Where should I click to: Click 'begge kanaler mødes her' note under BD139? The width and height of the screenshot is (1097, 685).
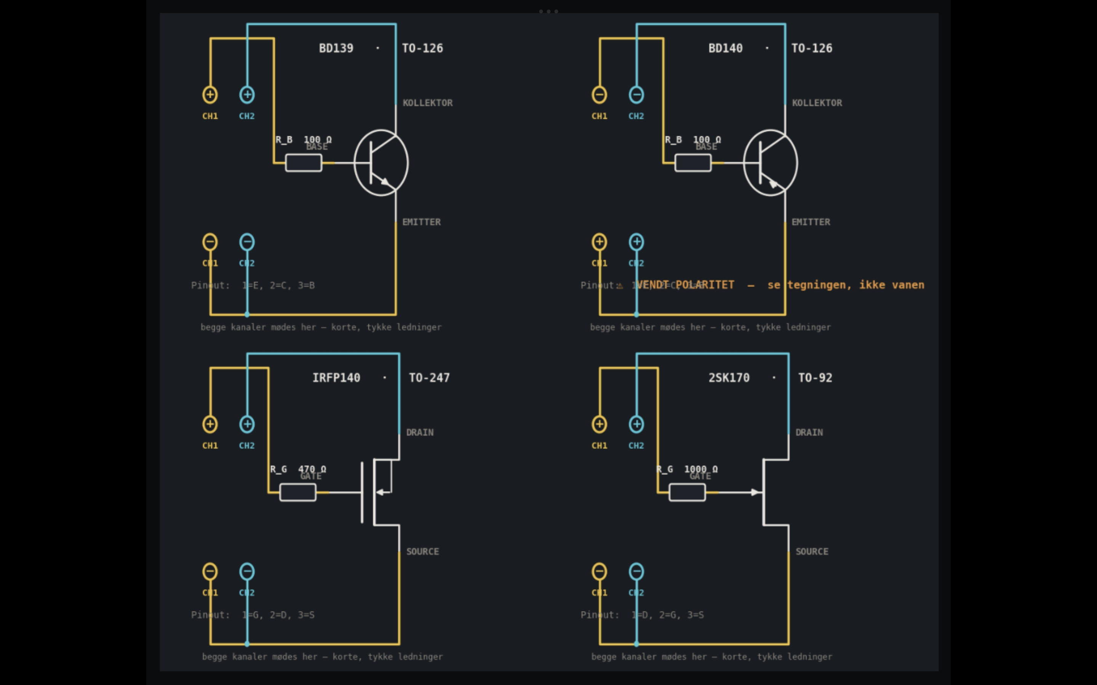pyautogui.click(x=321, y=327)
